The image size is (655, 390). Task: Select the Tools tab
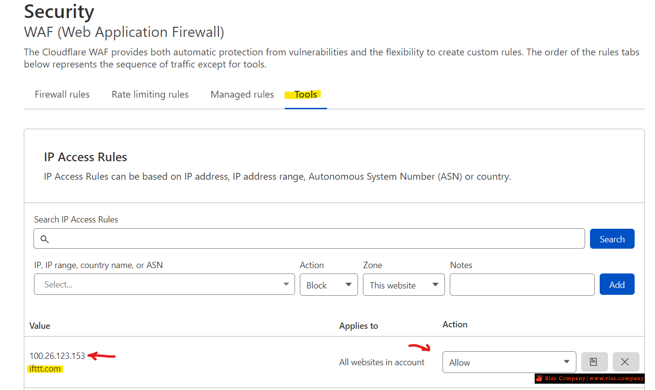306,94
